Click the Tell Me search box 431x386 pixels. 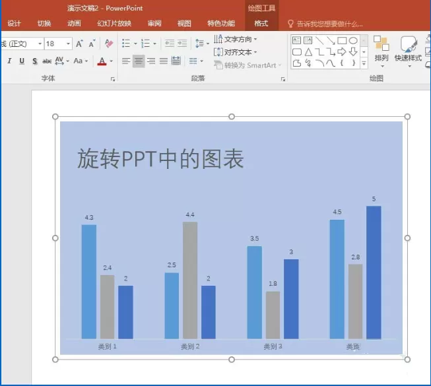coord(325,24)
